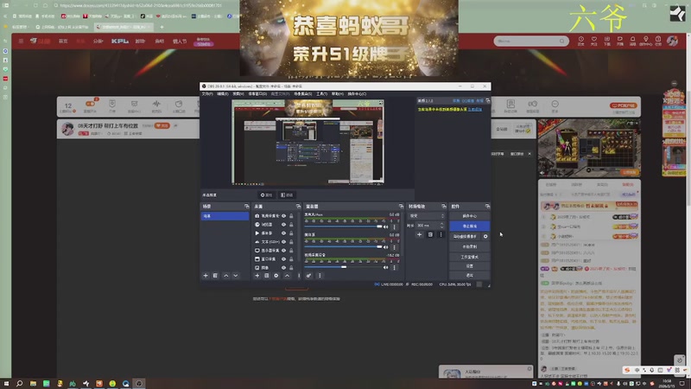Open the 编辑(E) menu in OBS
This screenshot has height=389, width=691.
click(x=223, y=94)
